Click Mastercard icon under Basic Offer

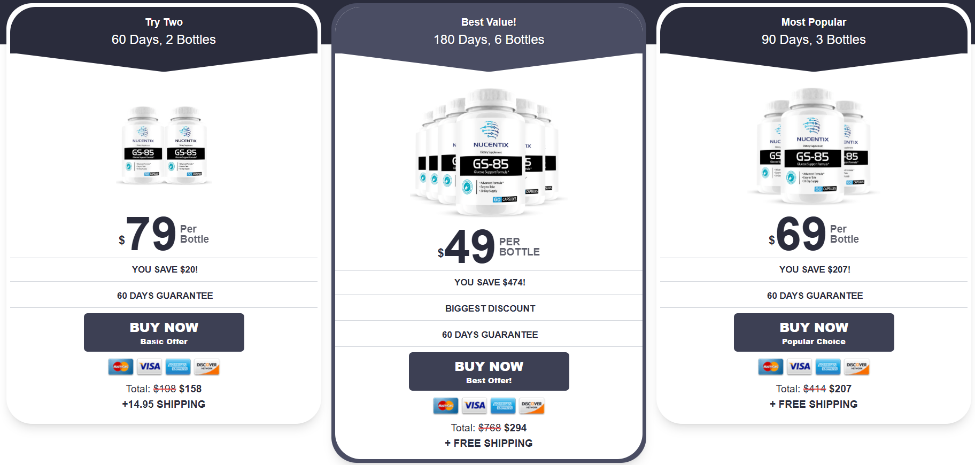[121, 367]
